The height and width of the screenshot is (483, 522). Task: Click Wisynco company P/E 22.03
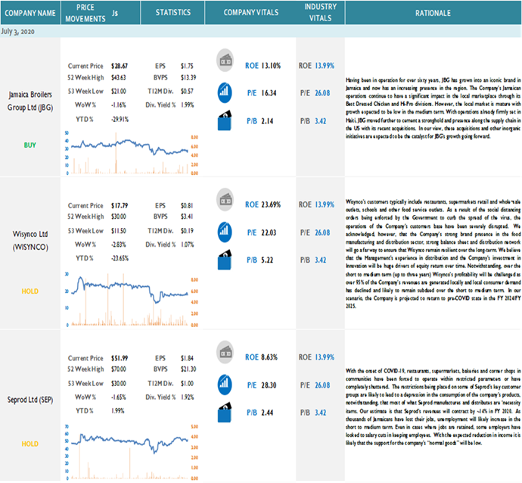coord(269,232)
